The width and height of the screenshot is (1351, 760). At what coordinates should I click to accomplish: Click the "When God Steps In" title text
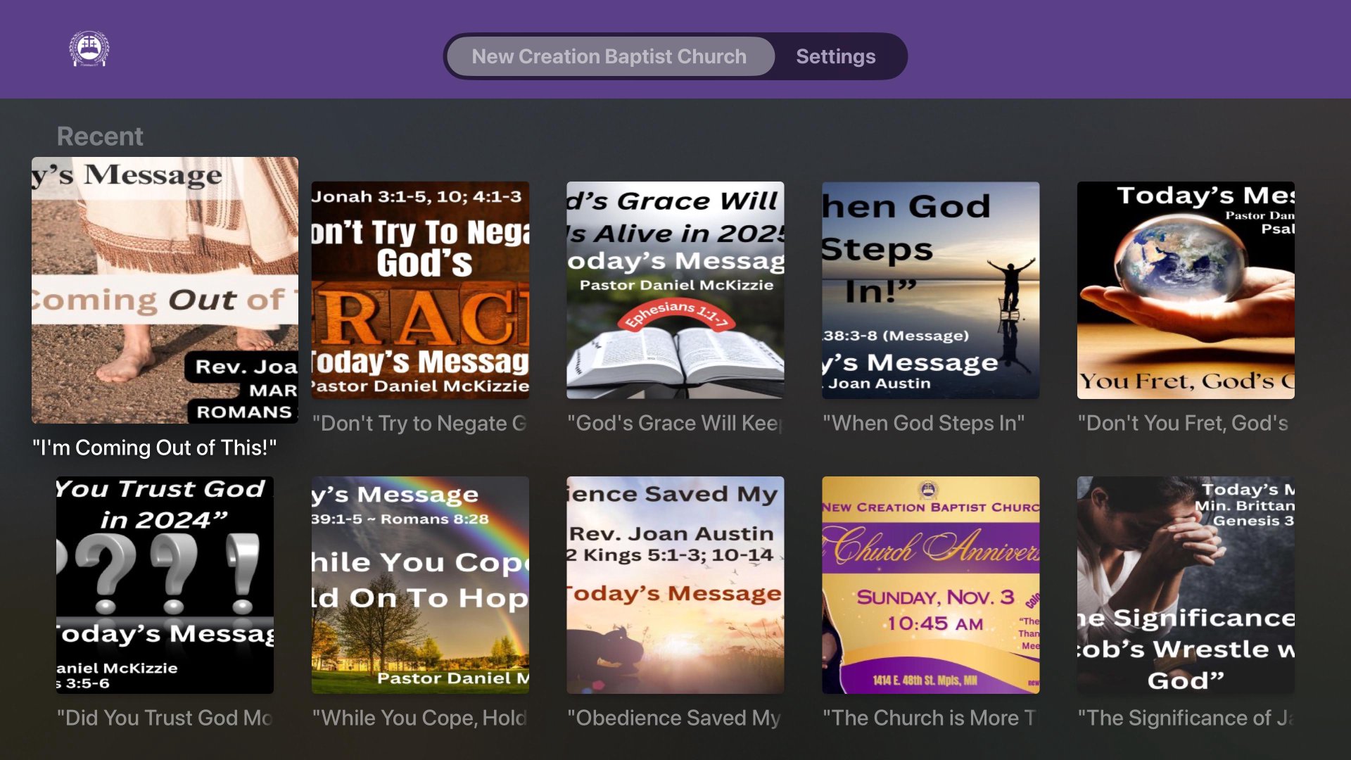(923, 423)
